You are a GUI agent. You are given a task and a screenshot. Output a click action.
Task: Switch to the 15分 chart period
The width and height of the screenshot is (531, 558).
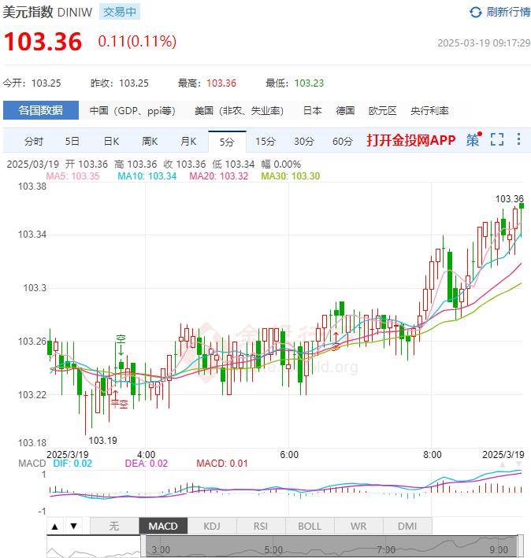[265, 142]
